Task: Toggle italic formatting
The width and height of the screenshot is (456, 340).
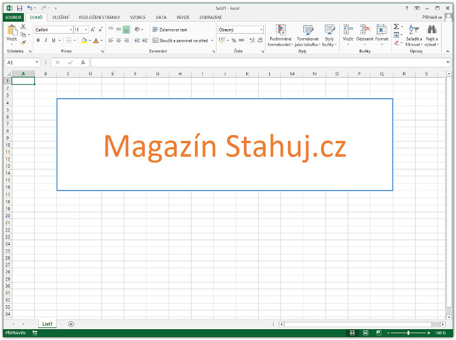Action: [46, 41]
